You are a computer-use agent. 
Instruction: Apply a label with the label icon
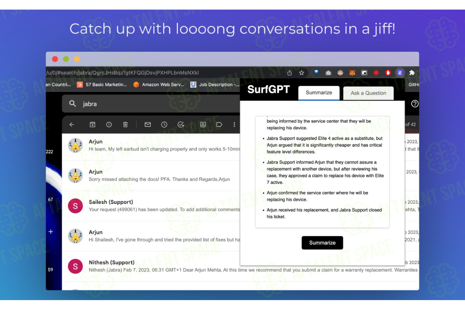coord(219,125)
